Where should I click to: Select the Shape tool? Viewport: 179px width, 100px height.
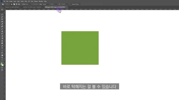tap(2, 53)
